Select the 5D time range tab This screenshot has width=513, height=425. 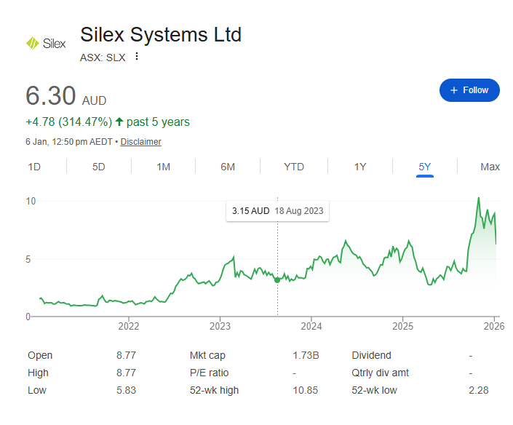[99, 167]
